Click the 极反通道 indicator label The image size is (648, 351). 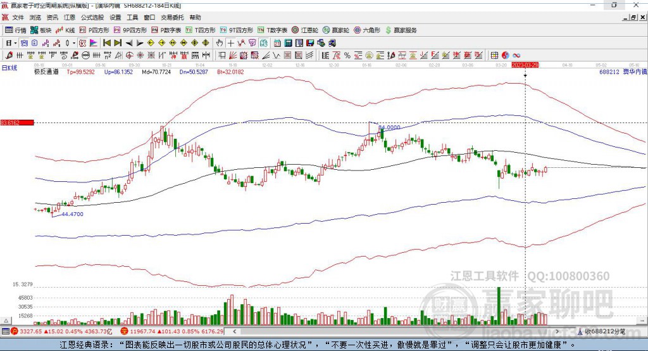pyautogui.click(x=46, y=72)
